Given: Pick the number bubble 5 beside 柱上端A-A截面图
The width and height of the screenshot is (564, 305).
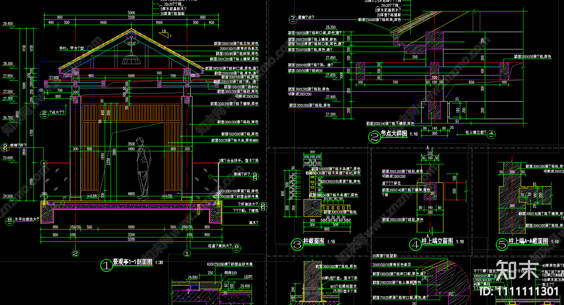Looking at the screenshot, I should [502, 244].
